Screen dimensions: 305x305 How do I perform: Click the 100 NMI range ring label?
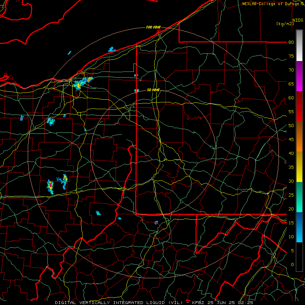[x=153, y=27]
